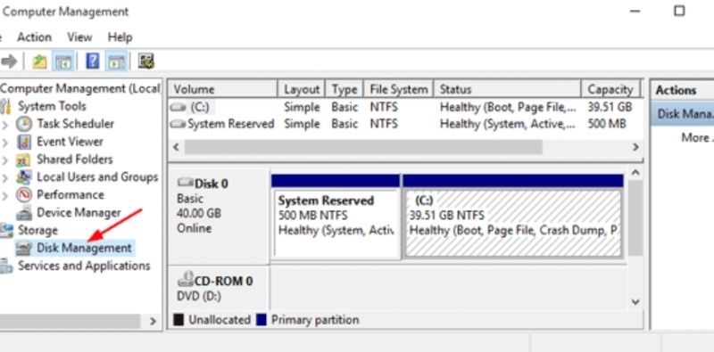
Task: Open Disk Management under Storage
Action: (84, 248)
